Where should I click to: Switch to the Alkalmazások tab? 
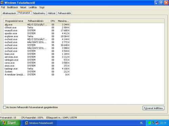point(9,13)
